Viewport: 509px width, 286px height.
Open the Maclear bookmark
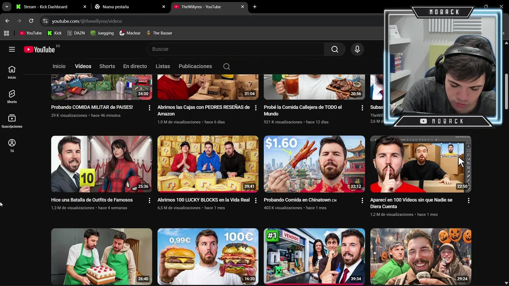[x=130, y=33]
